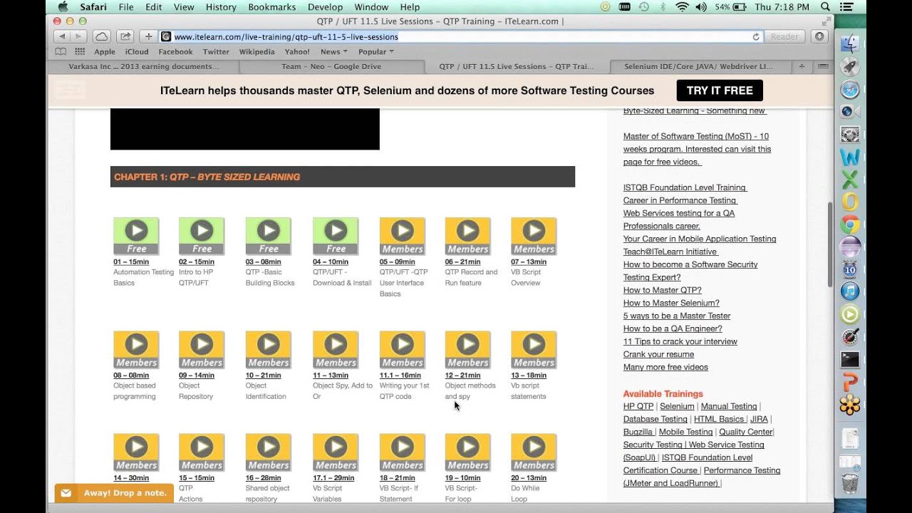Play members lesson 15 QTP Actions
This screenshot has width=912, height=513.
(x=202, y=452)
